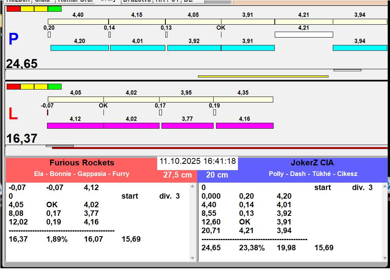
Task: Select the white 4,21 box in lane P
Action: [x=303, y=35]
